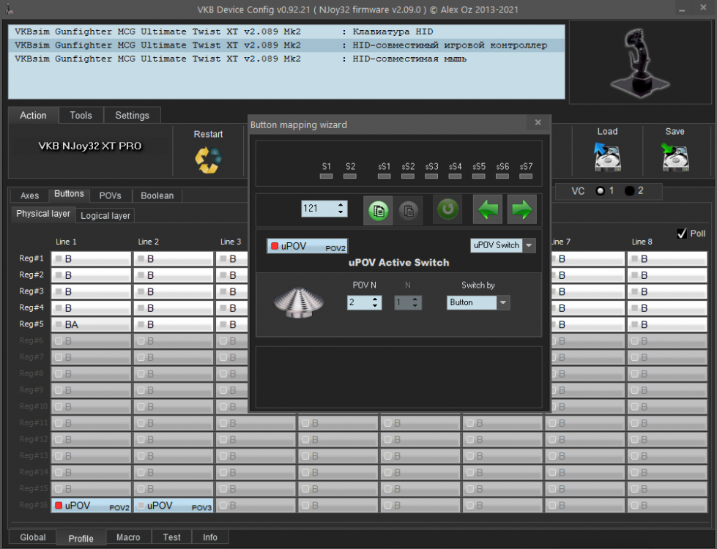Click the green copy icon in wizard
The width and height of the screenshot is (717, 549).
[x=378, y=210]
